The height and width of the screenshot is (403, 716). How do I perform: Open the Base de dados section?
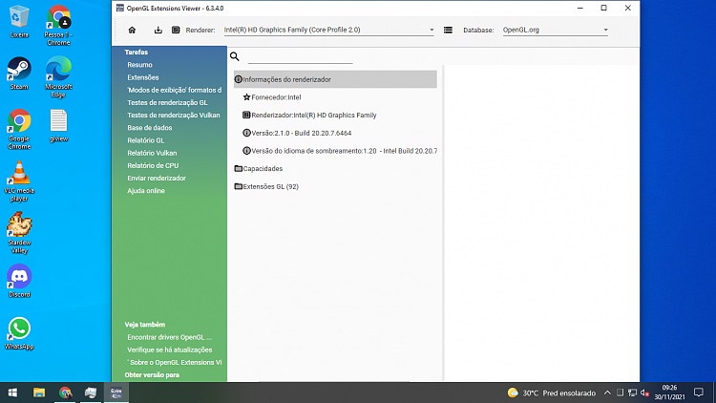pyautogui.click(x=149, y=128)
